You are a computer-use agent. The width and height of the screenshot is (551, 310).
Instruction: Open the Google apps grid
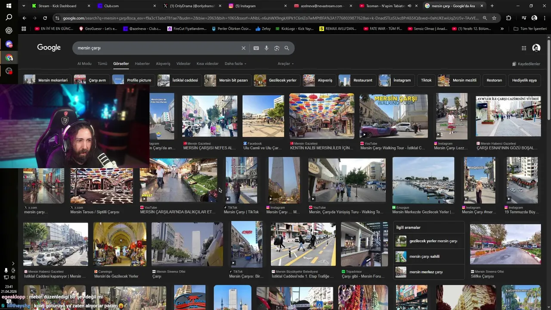tap(524, 48)
